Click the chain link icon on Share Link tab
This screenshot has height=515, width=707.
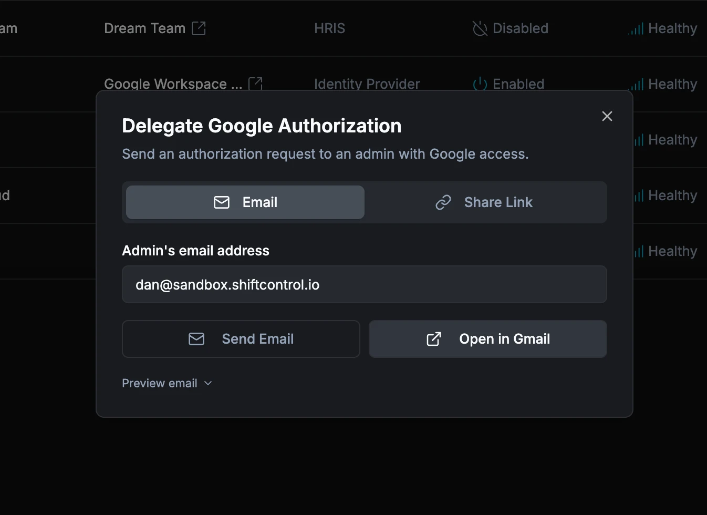click(x=444, y=202)
